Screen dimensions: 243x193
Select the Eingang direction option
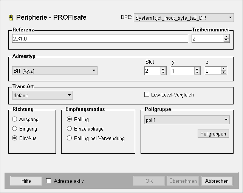(x=15, y=129)
